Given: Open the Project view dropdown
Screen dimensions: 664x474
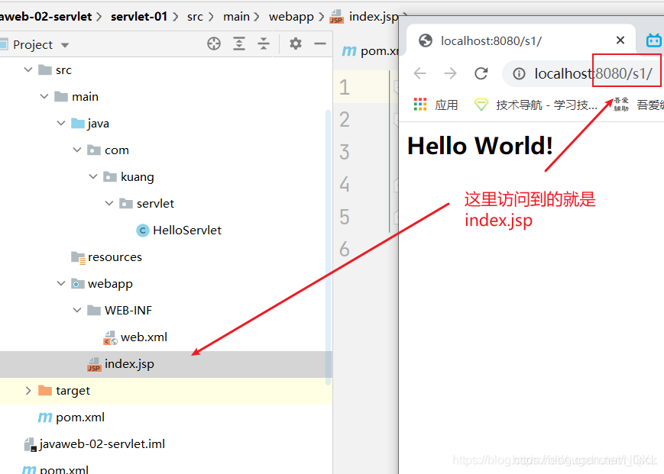Looking at the screenshot, I should [65, 45].
